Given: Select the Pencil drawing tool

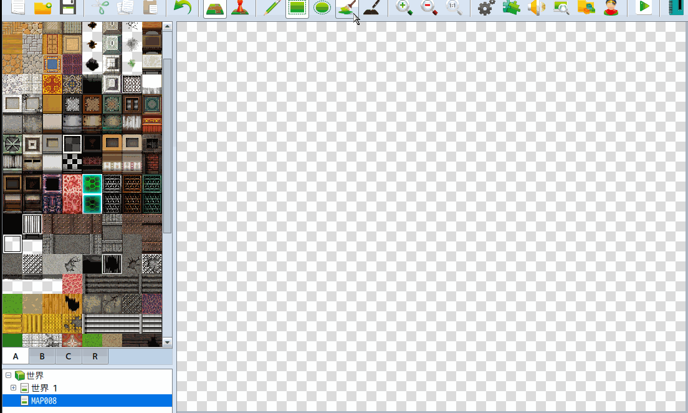Looking at the screenshot, I should coord(272,7).
